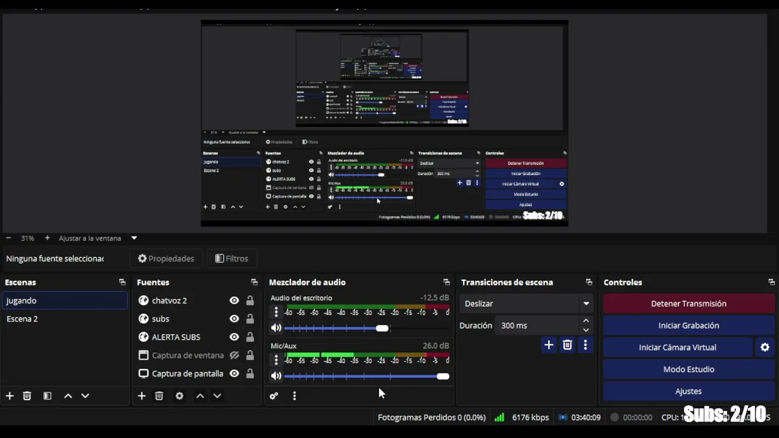This screenshot has height=438, width=779.
Task: Undock the Fuentes panel
Action: 254,282
